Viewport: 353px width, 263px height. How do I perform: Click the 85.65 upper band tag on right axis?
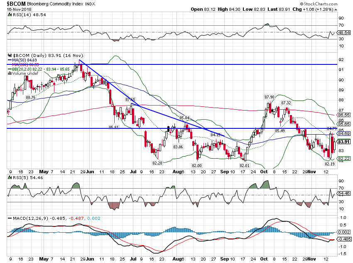coord(344,124)
